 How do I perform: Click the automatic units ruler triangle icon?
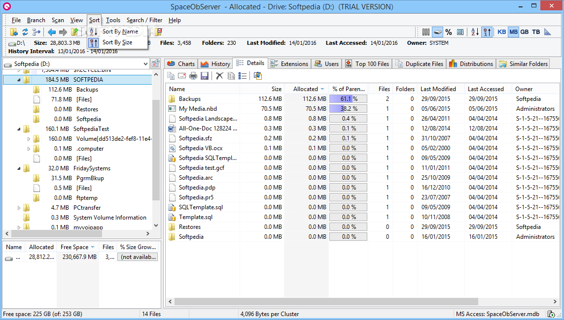tap(548, 32)
